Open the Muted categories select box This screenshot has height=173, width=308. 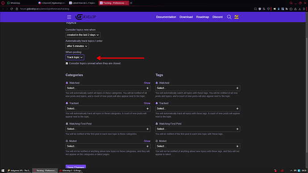108,146
